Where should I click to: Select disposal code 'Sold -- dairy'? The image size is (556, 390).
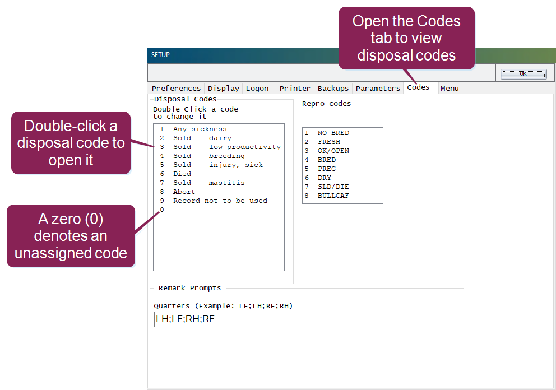219,138
